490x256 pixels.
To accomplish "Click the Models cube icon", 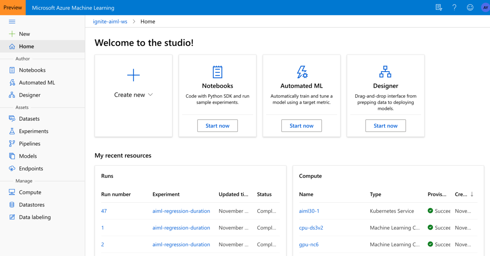I will (12, 156).
